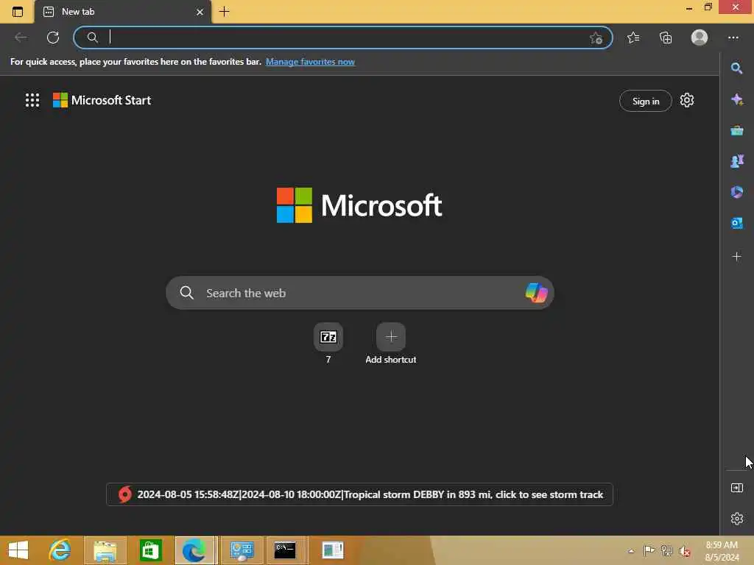Launch Internet Explorer from taskbar
This screenshot has height=565, width=754.
tap(60, 550)
